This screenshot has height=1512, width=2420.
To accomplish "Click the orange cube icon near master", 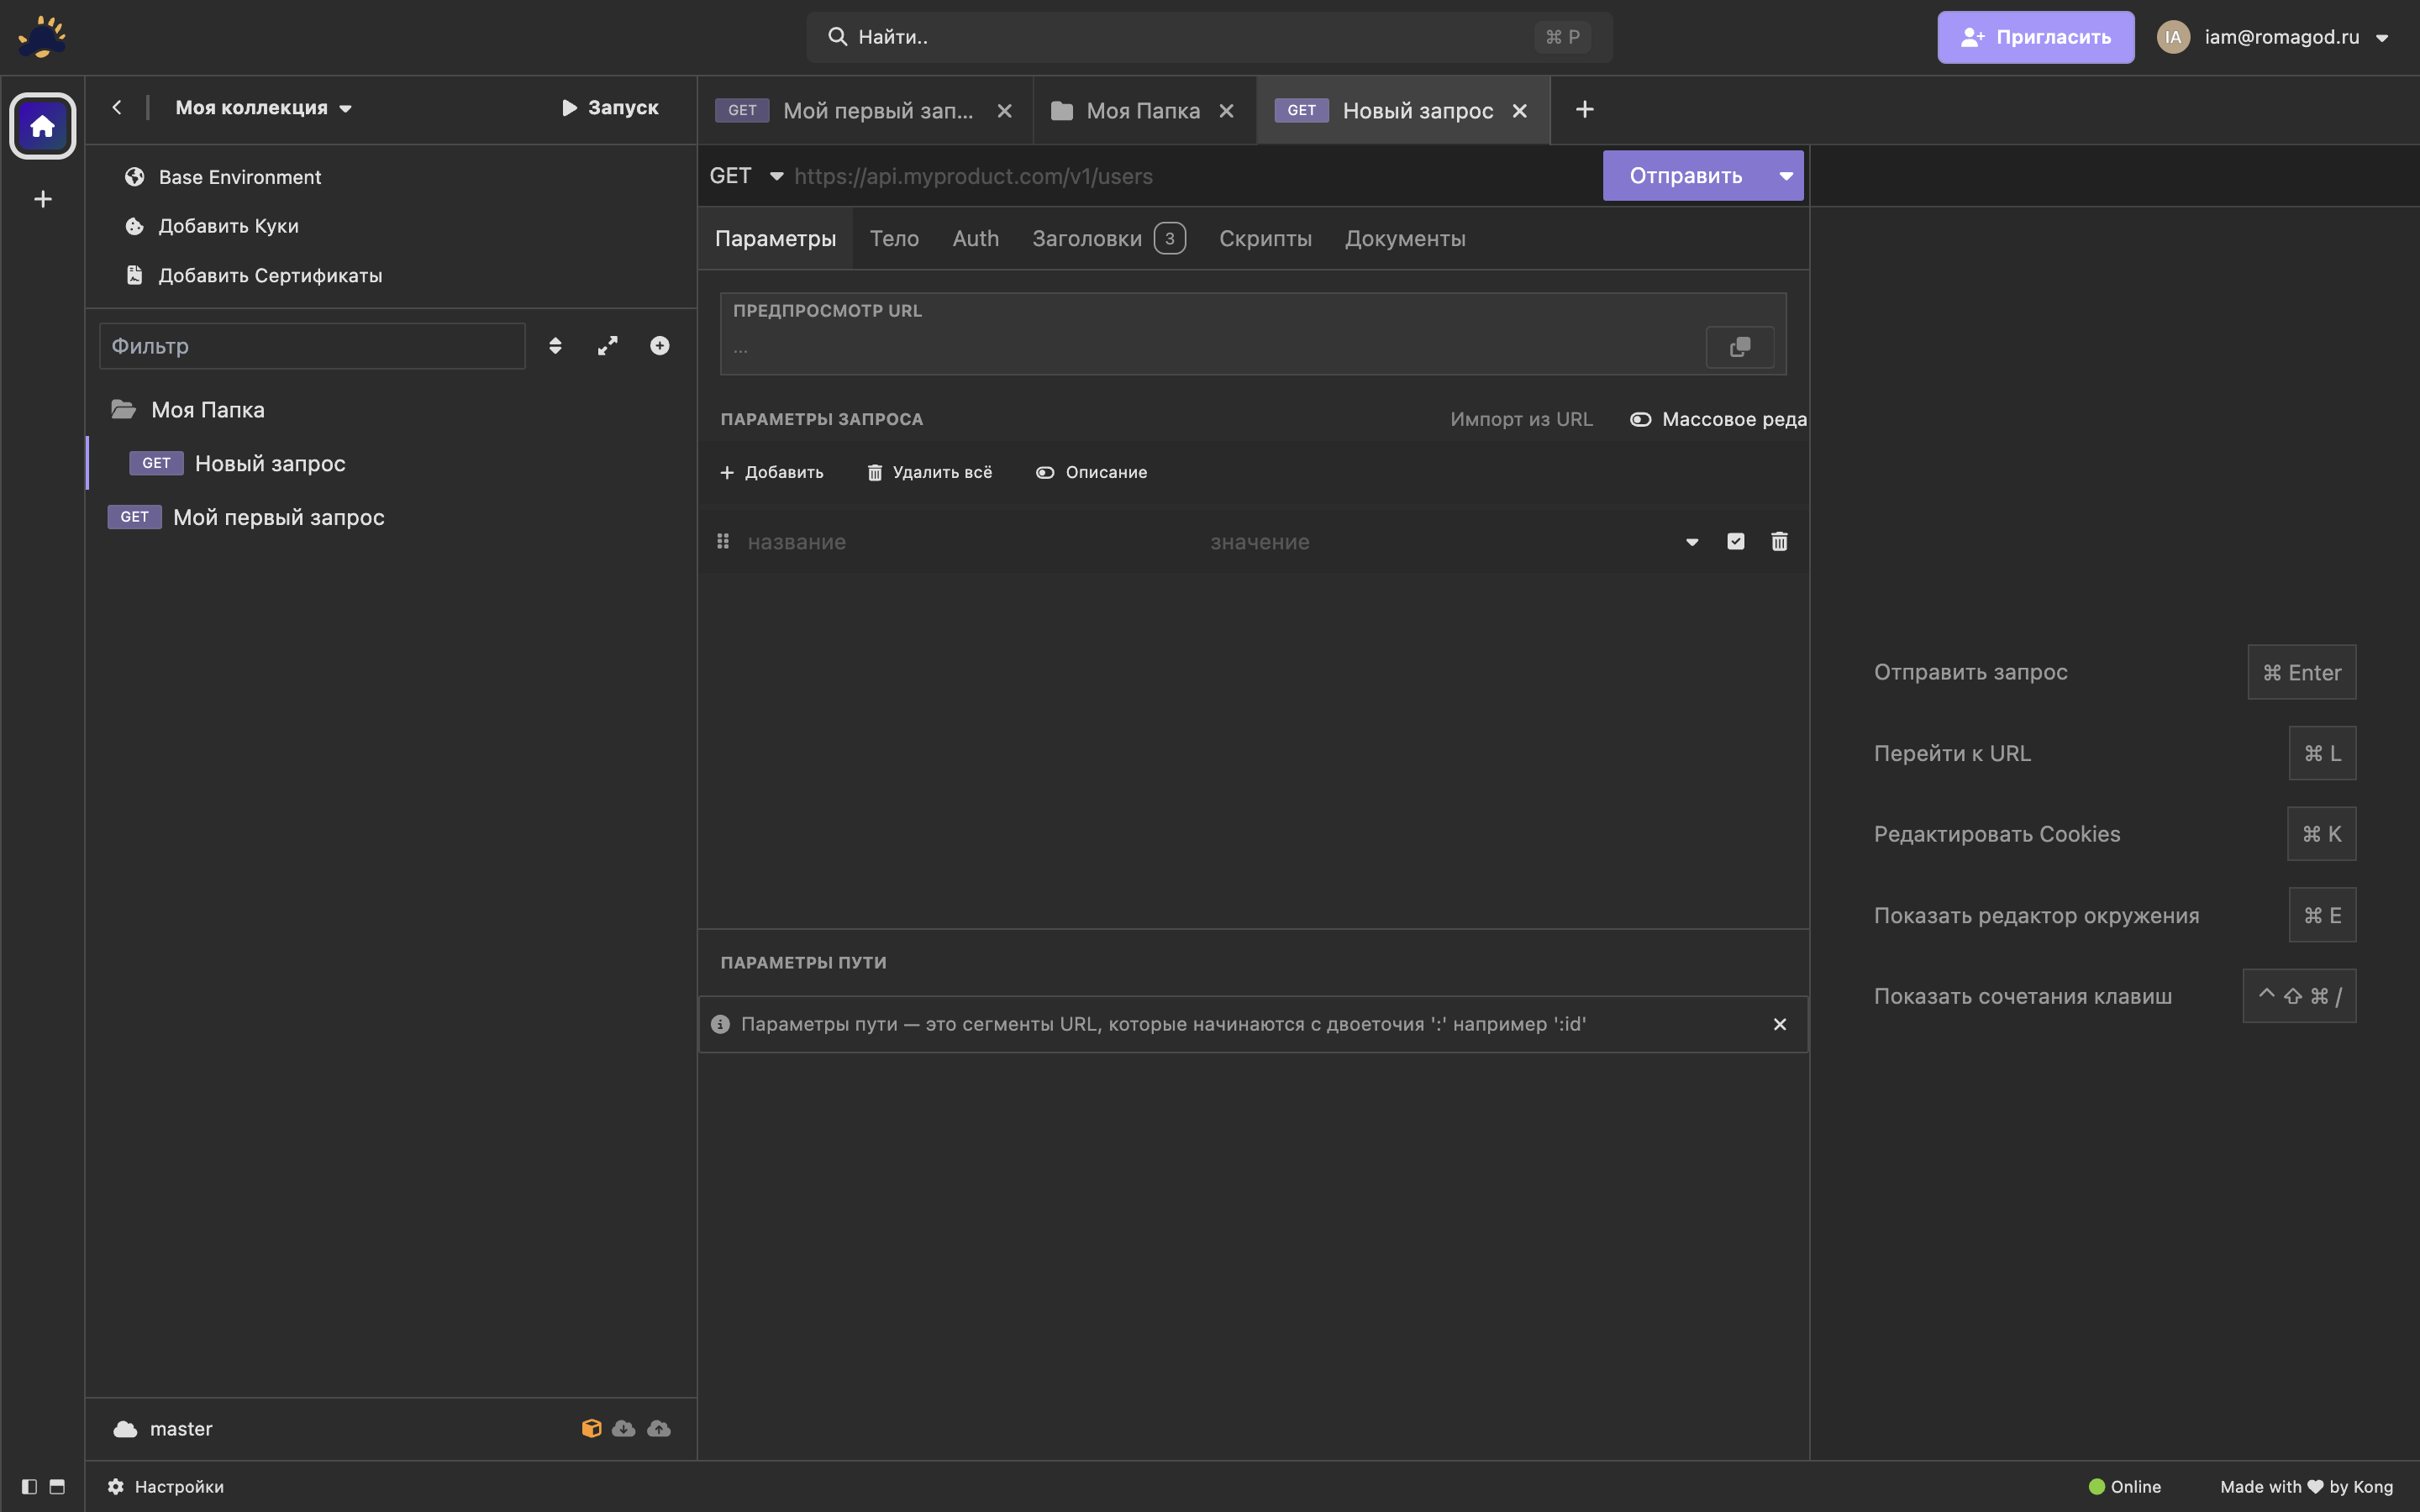I will [591, 1428].
